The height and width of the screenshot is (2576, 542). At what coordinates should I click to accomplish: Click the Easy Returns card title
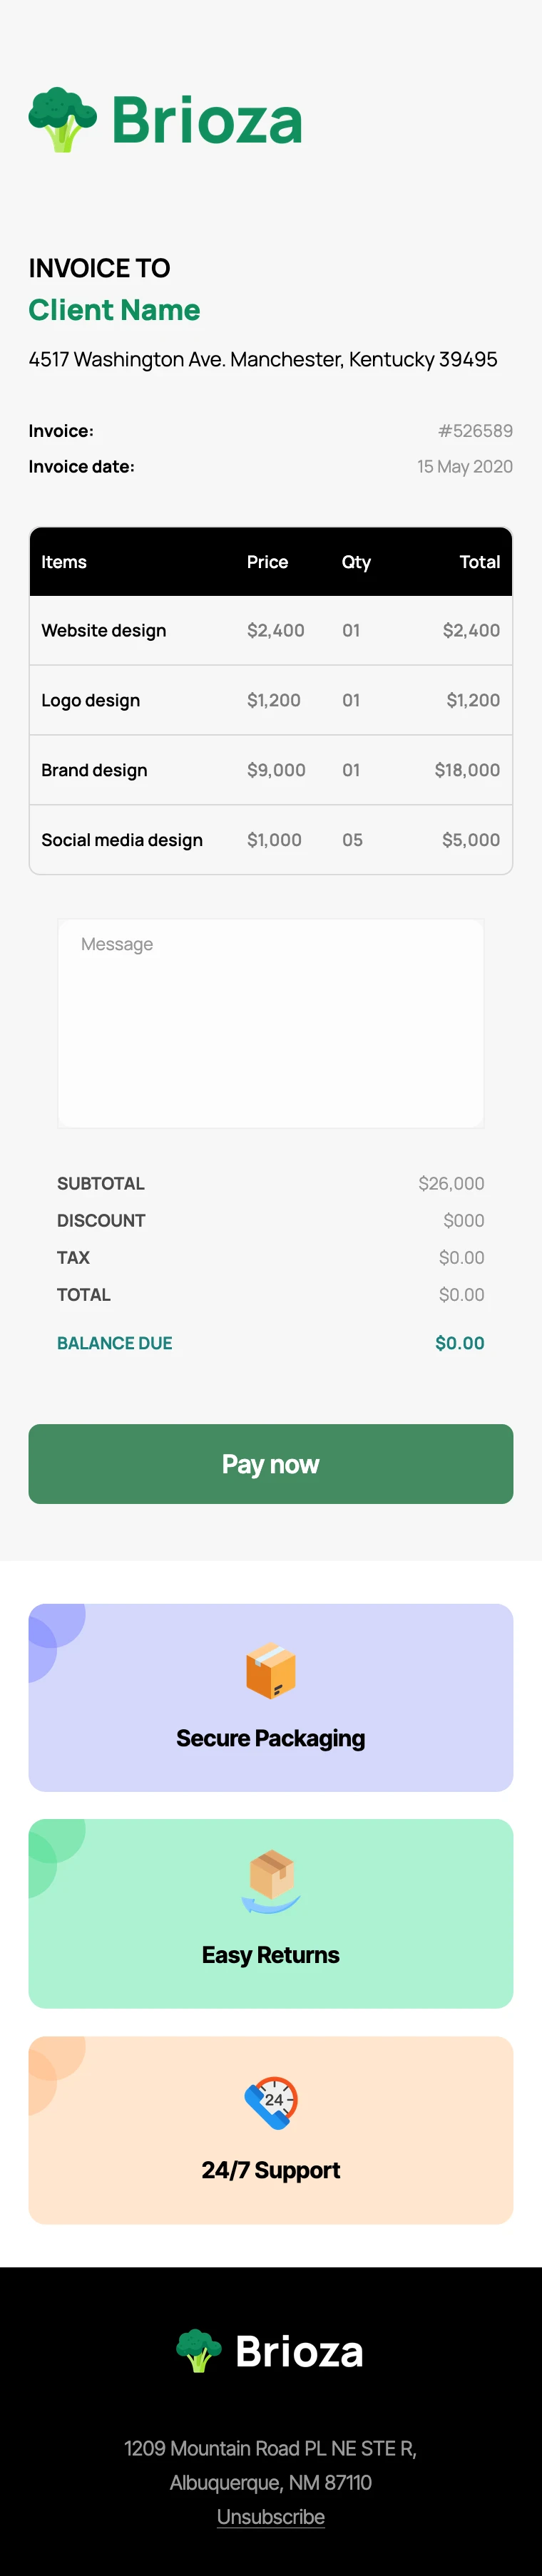point(271,1954)
